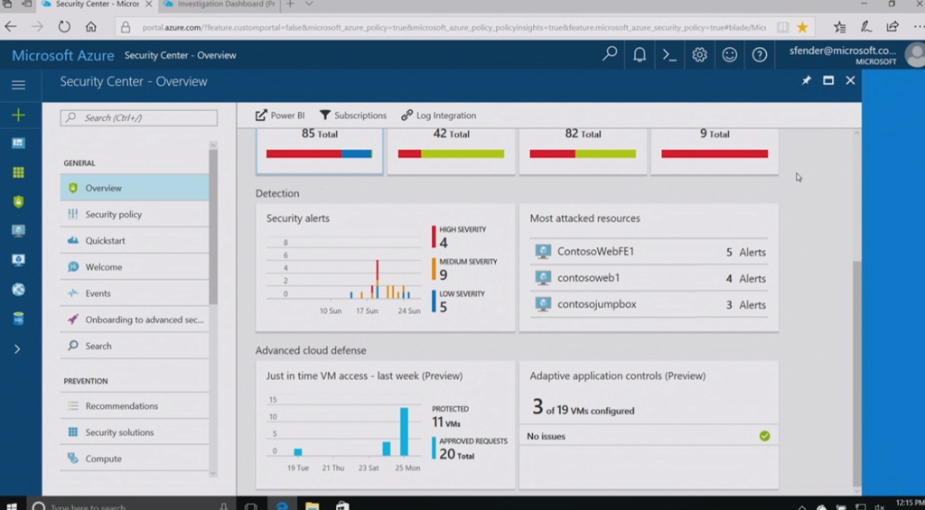Click the 85 Total tile
This screenshot has width=925, height=510.
coord(319,151)
